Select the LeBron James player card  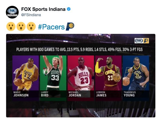point(108,77)
